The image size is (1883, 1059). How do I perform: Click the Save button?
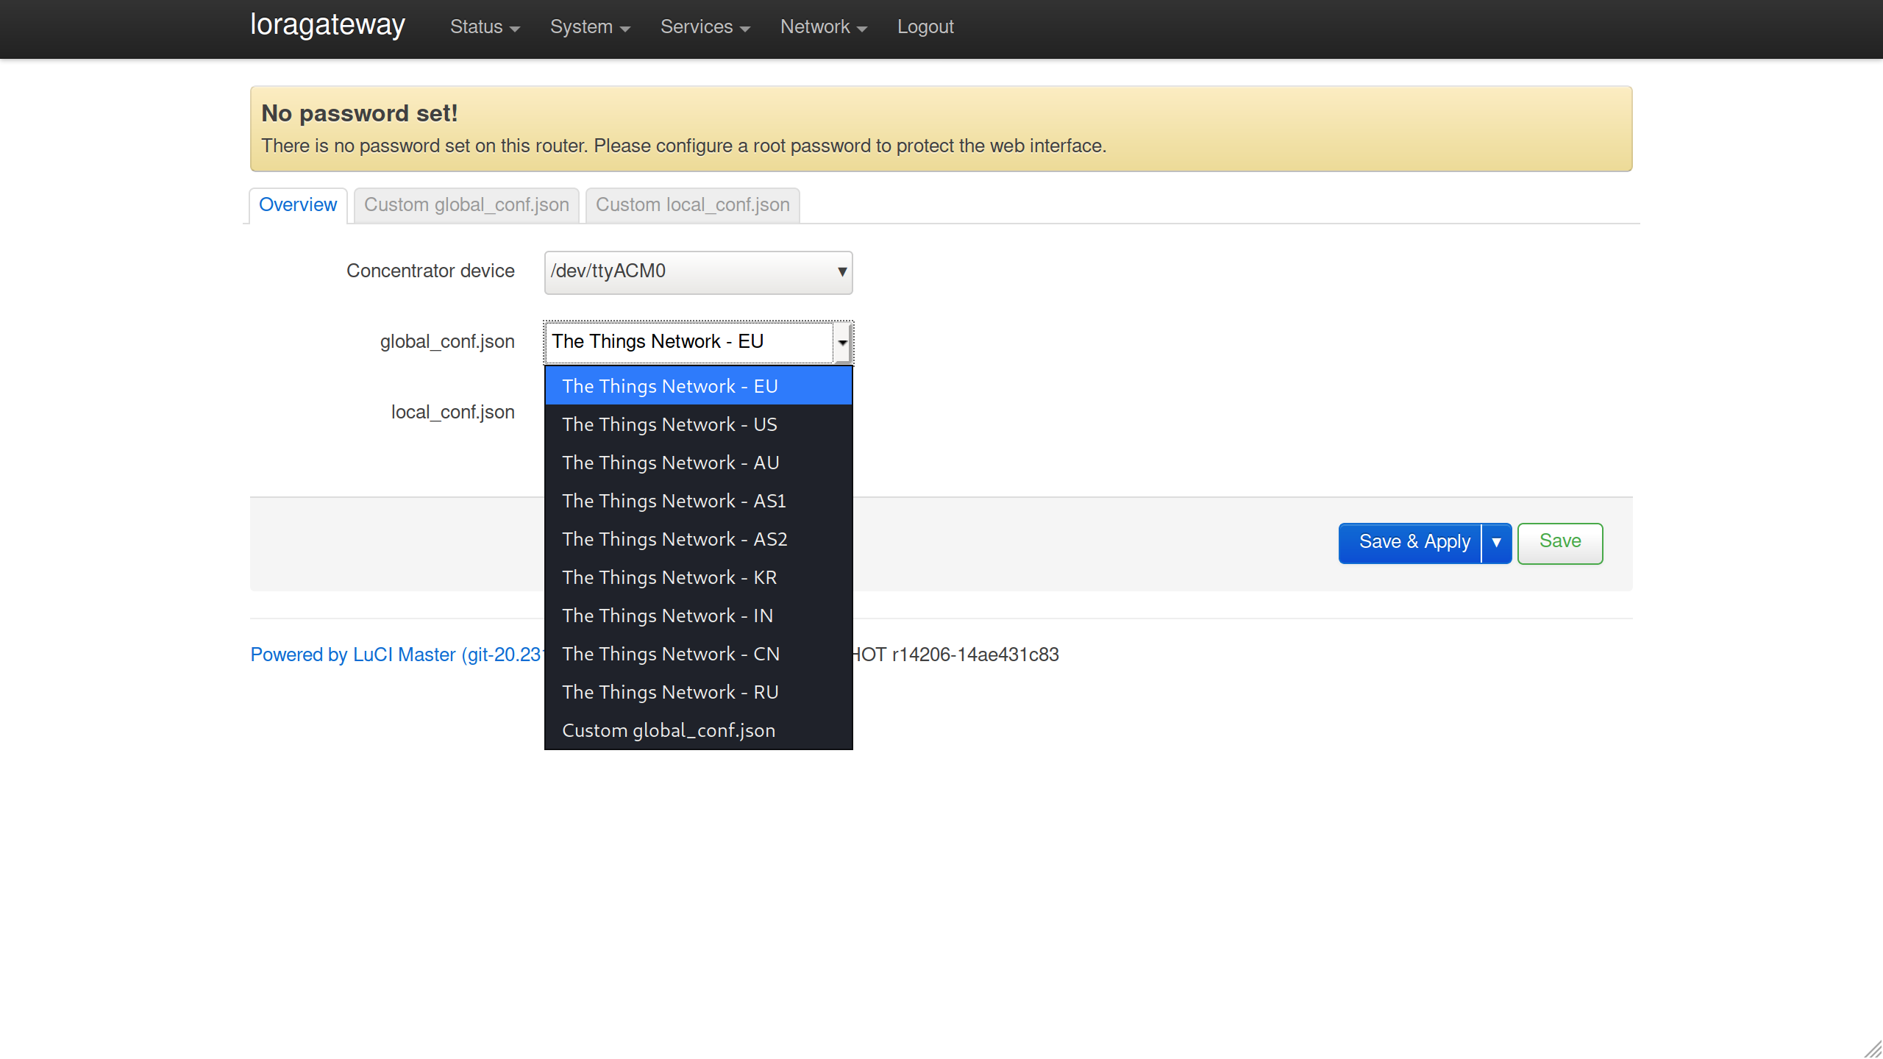point(1559,542)
